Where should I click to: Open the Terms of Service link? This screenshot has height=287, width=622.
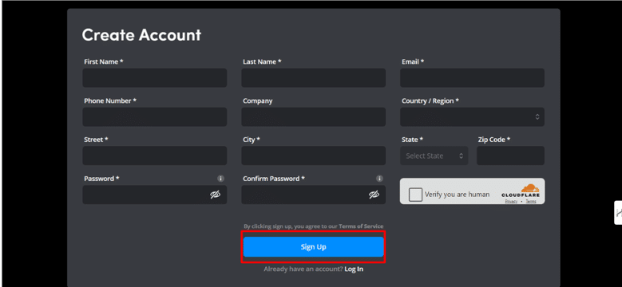[361, 226]
